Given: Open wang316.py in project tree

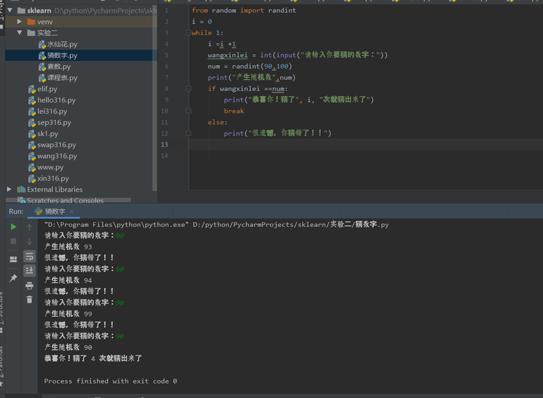Looking at the screenshot, I should point(52,156).
